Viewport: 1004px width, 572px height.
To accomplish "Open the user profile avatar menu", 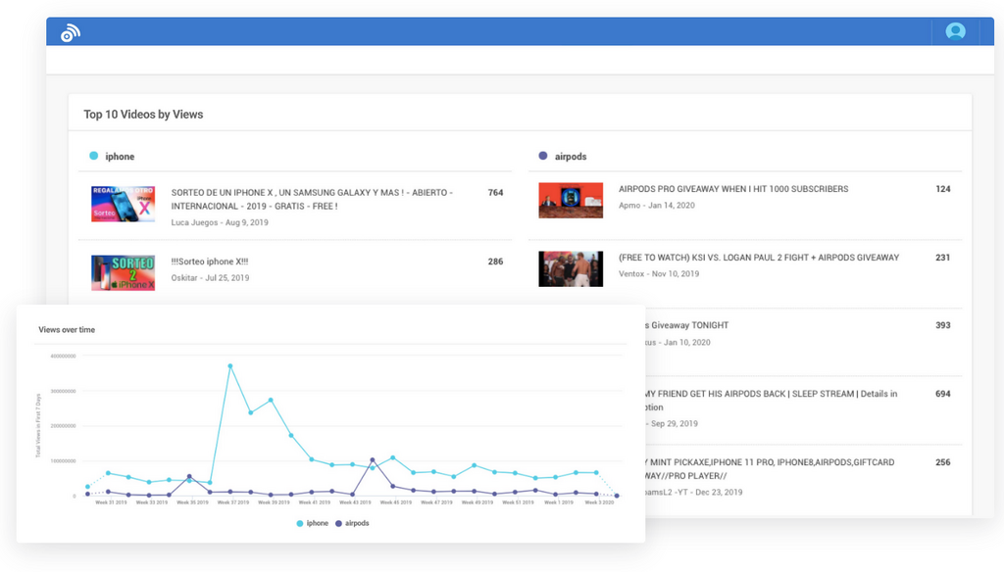I will 955,31.
